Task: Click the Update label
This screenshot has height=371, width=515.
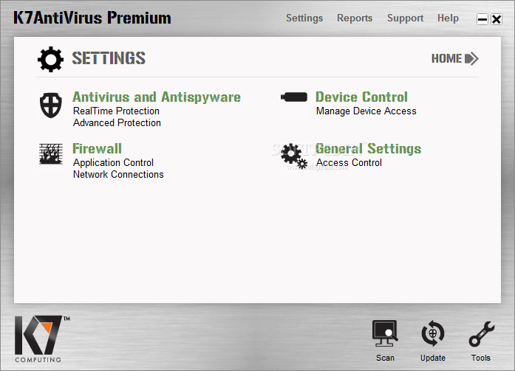Action: (433, 358)
